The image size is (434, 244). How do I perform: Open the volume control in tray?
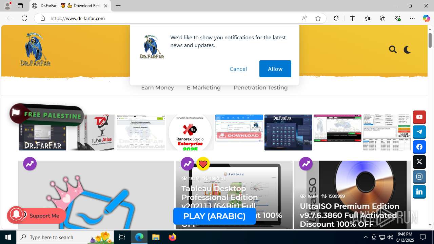click(x=390, y=237)
